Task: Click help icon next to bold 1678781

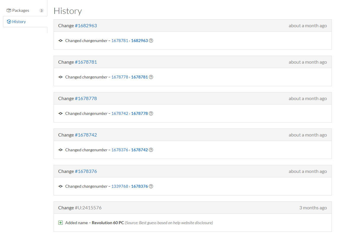Action: [x=151, y=77]
